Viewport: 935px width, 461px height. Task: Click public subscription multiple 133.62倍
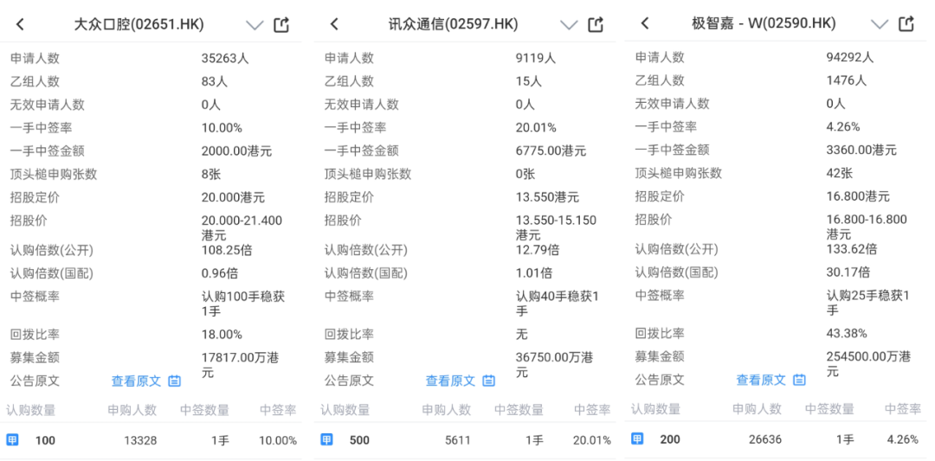852,249
